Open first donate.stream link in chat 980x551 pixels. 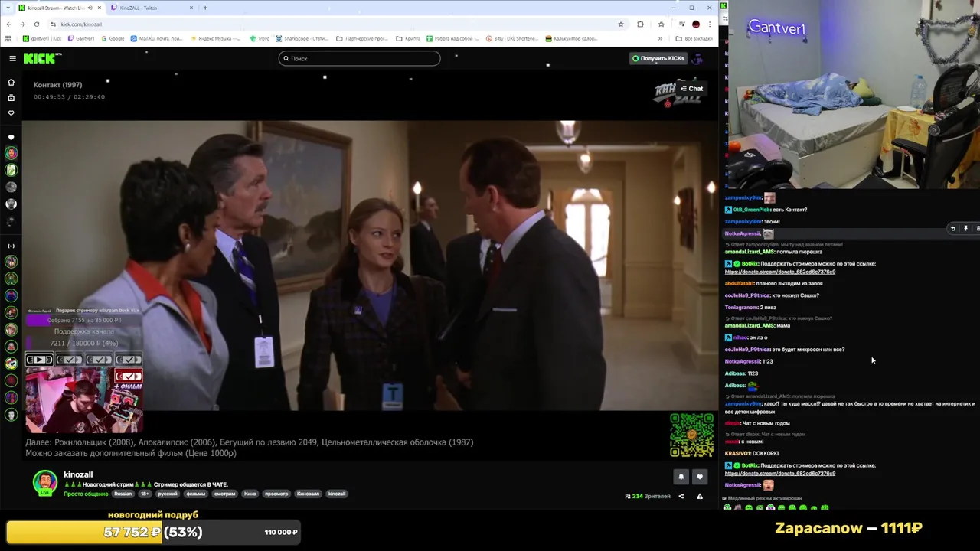coord(780,272)
